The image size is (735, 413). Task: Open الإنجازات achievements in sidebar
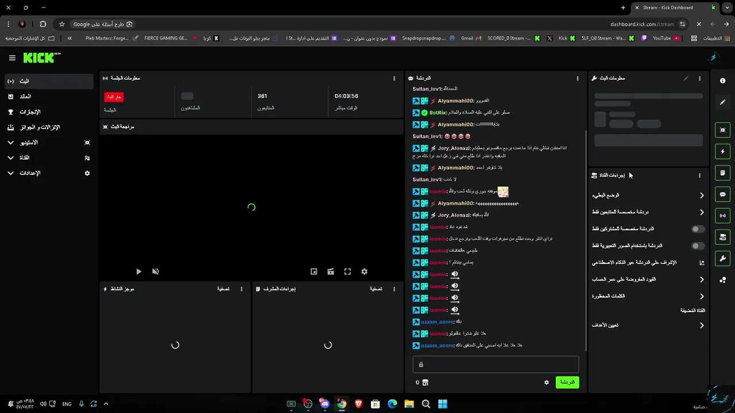click(x=49, y=112)
